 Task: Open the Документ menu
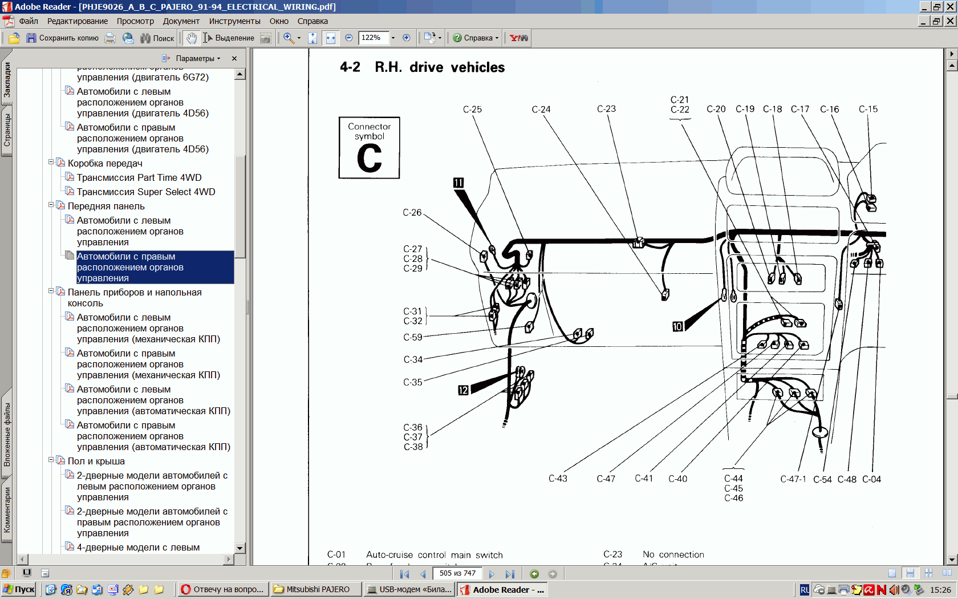(181, 21)
